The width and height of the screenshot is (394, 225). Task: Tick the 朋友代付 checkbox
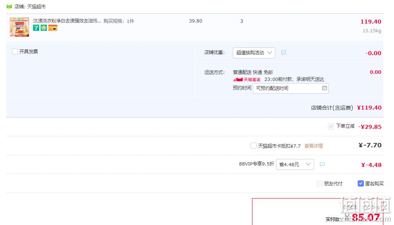[319, 184]
